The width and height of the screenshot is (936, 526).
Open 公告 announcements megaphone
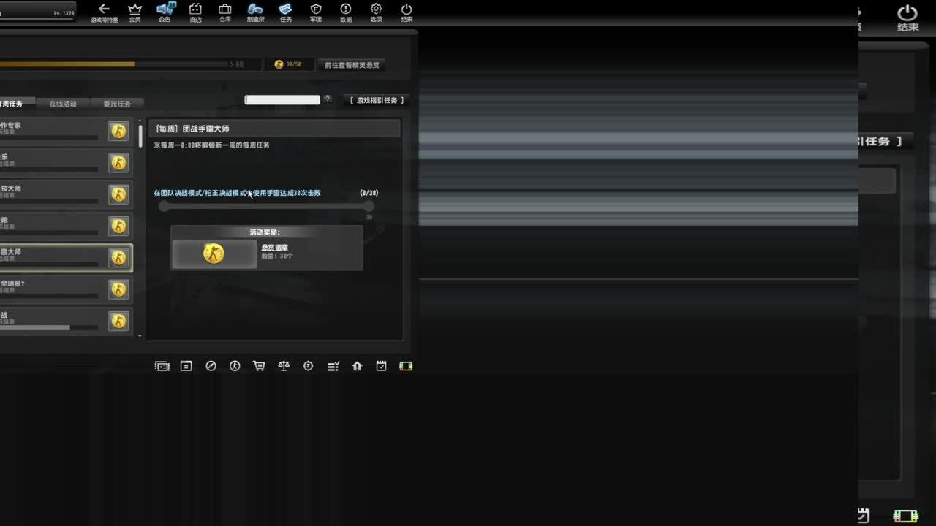(x=165, y=12)
